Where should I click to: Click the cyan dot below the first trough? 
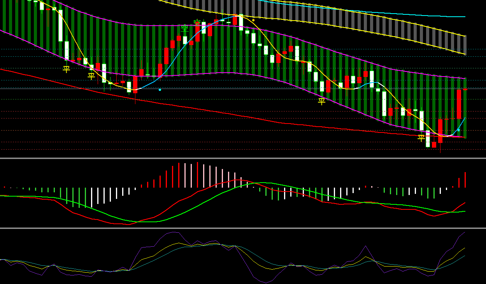point(160,90)
